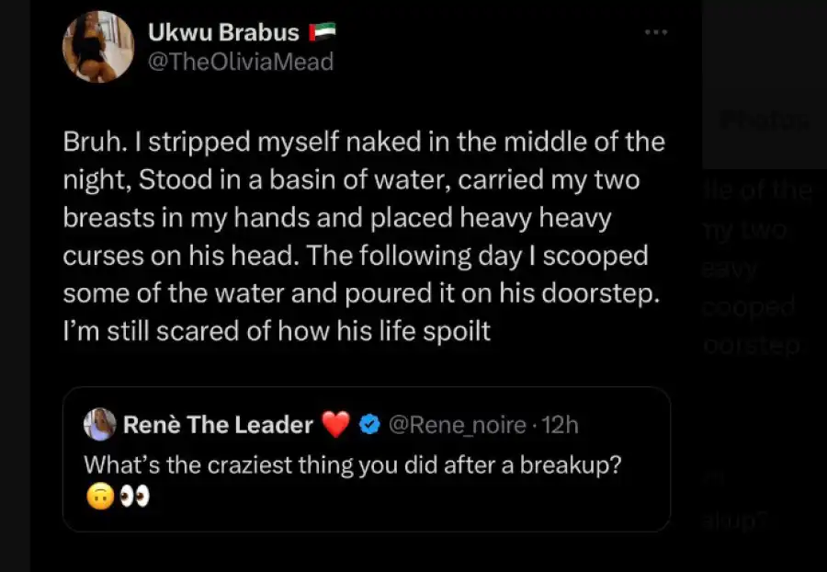827x572 pixels.
Task: Visit the @Rene_noire handle
Action: click(456, 425)
